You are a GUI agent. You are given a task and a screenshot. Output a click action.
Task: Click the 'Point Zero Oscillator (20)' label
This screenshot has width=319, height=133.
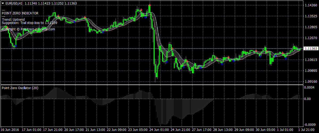pos(20,88)
